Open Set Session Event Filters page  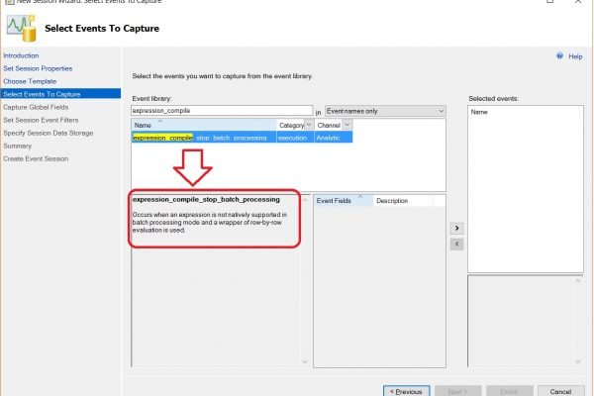(41, 120)
